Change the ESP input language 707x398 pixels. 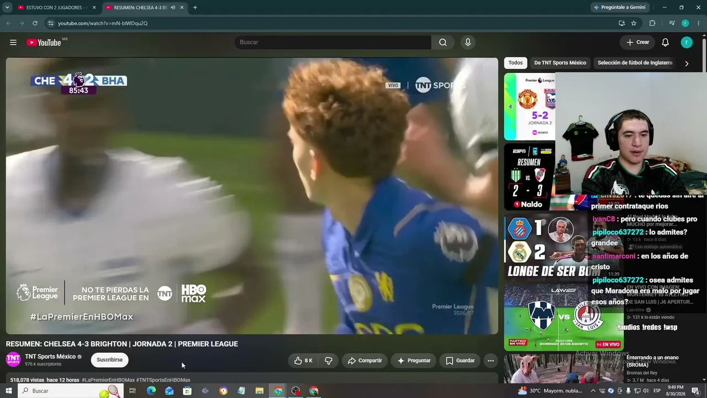[657, 391]
